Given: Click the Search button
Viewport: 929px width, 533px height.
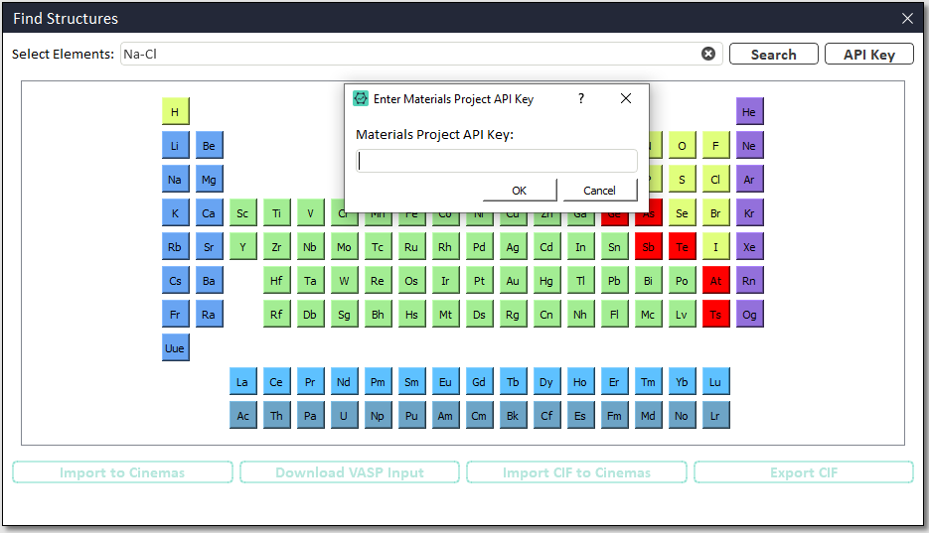Looking at the screenshot, I should 773,54.
